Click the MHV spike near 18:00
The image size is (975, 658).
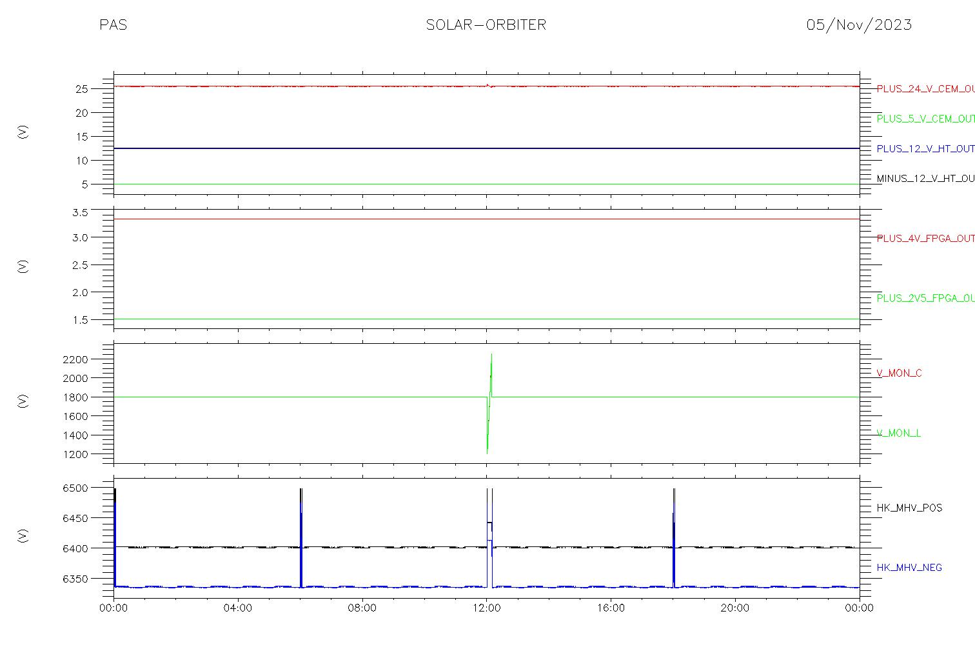tap(674, 538)
